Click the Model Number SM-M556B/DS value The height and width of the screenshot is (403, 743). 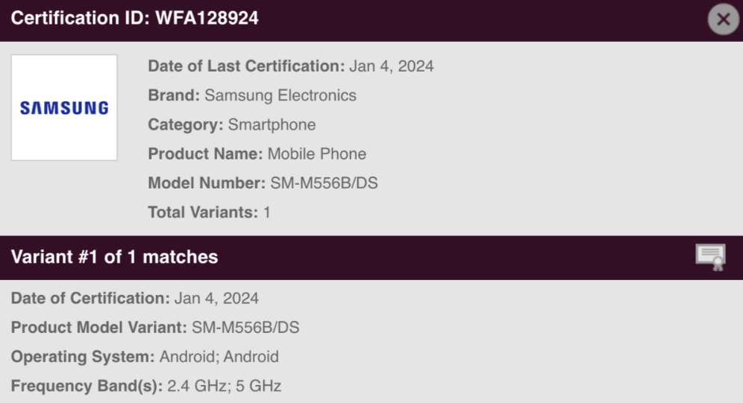[x=324, y=183]
